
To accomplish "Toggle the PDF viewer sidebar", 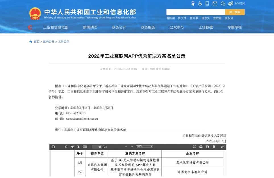I will click(53, 147).
